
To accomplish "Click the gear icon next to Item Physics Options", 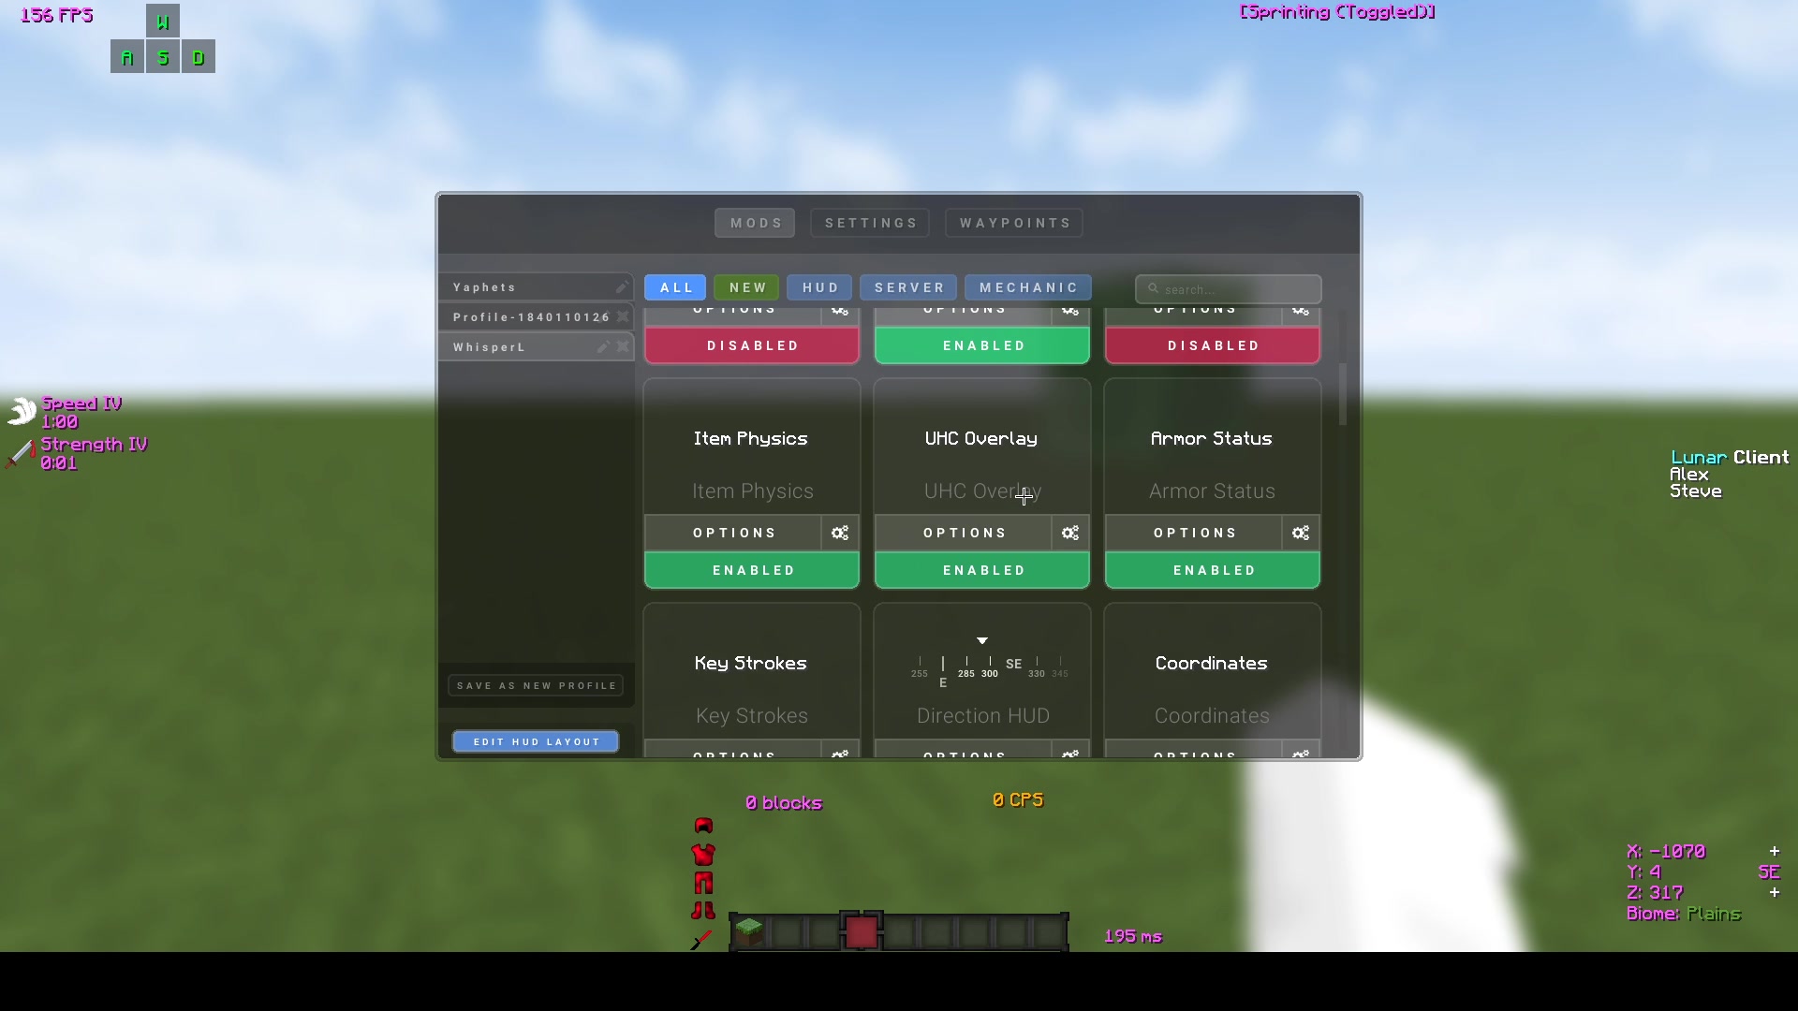I will click(x=840, y=532).
